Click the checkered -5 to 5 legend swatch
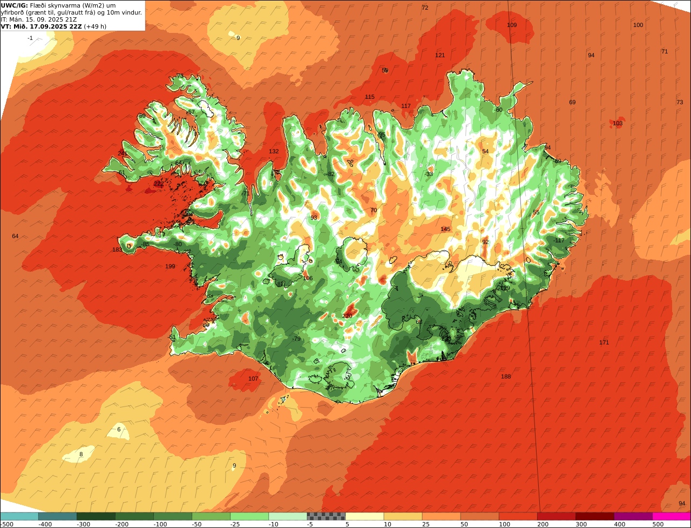 tap(326, 516)
